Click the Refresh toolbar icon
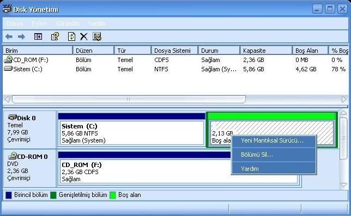Viewport: 351px width, 216px height. [71, 36]
